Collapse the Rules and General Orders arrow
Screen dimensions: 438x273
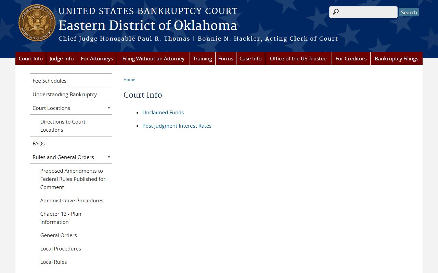pyautogui.click(x=109, y=157)
